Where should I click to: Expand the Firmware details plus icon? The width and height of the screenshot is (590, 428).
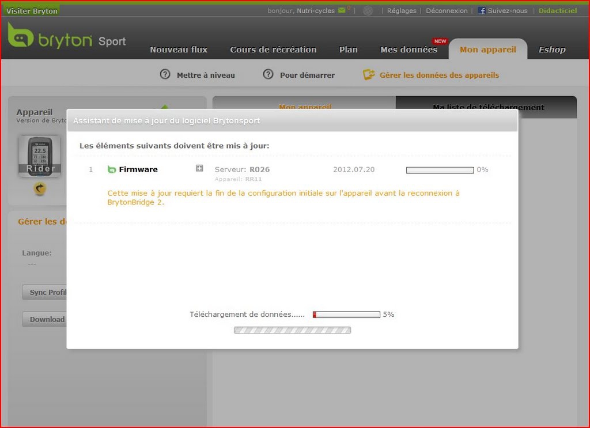[199, 168]
